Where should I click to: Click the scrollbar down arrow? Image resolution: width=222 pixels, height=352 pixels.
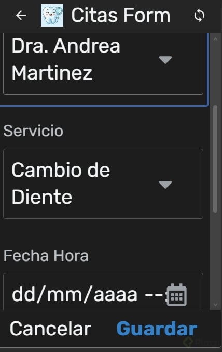point(215,304)
